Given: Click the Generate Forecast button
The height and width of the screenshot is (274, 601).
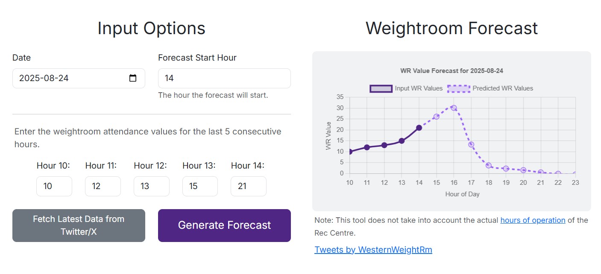Looking at the screenshot, I should click(224, 225).
